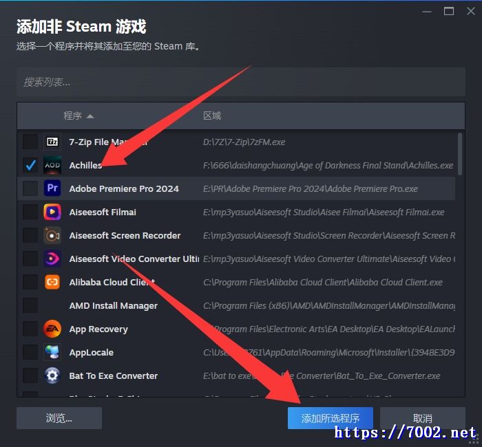Click the AMDInstallManager path text
The height and width of the screenshot is (447, 482).
(329, 306)
